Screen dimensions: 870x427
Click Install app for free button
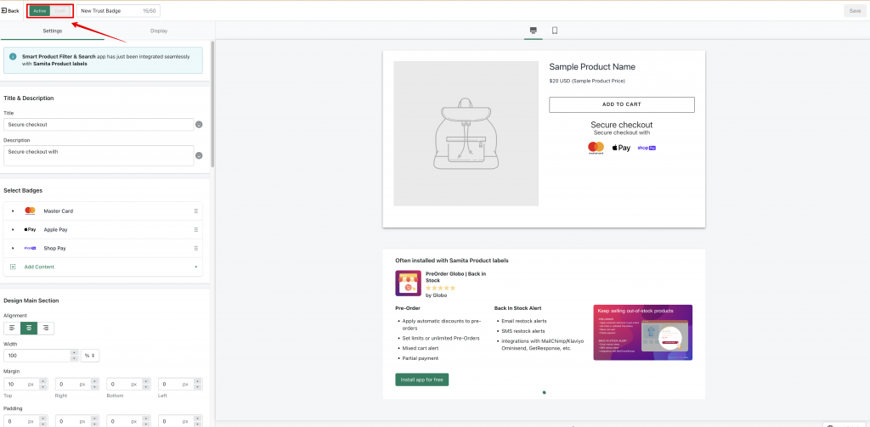(x=421, y=379)
